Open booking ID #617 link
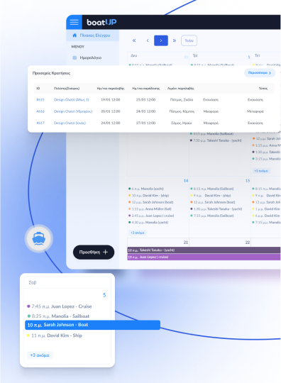Viewport: 281px width, 383px height. tap(40, 123)
